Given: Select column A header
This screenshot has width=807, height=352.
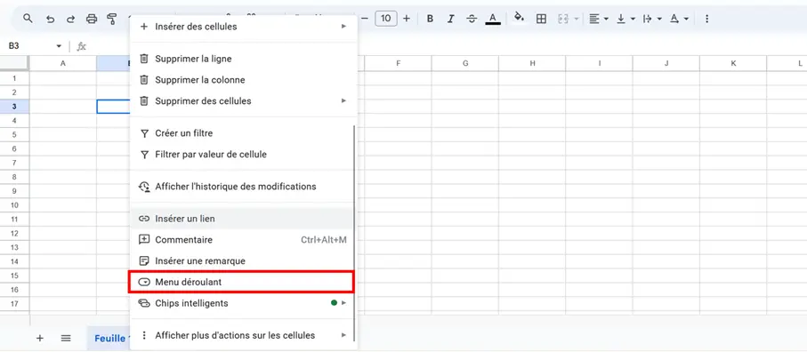Looking at the screenshot, I should point(63,63).
